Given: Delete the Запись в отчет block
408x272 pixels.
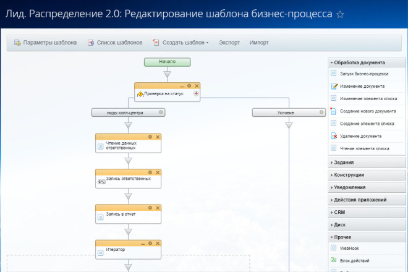Looking at the screenshot, I should tap(158, 208).
